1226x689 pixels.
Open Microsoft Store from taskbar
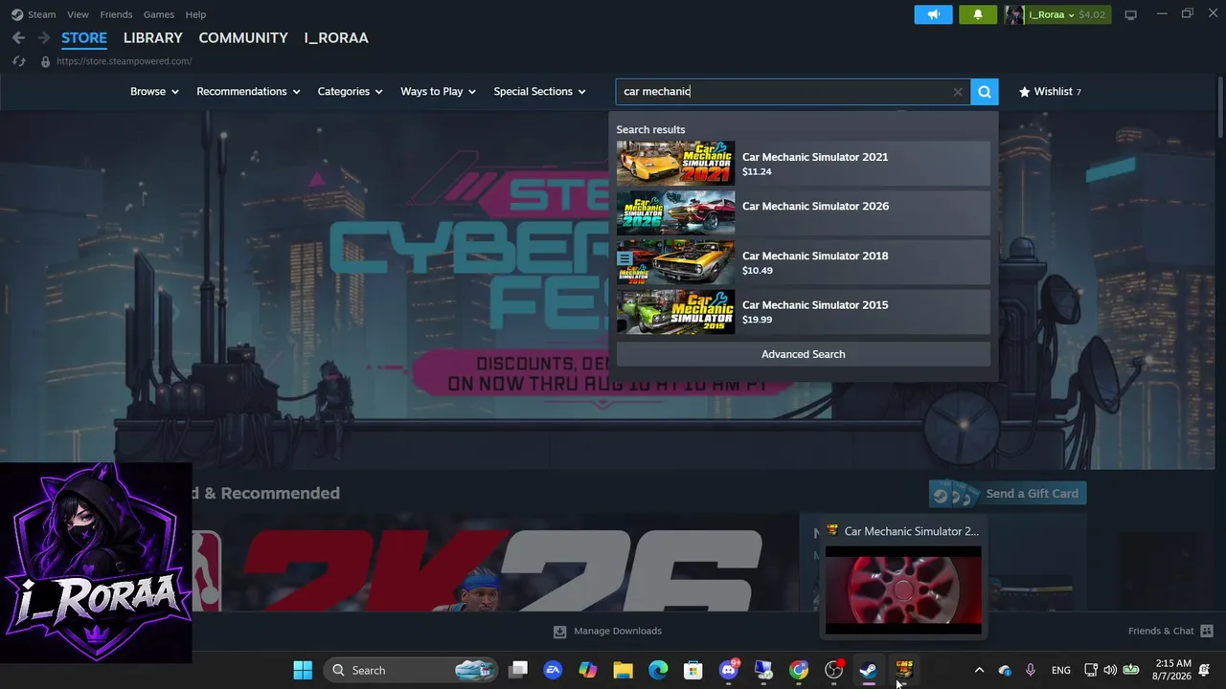pos(693,670)
